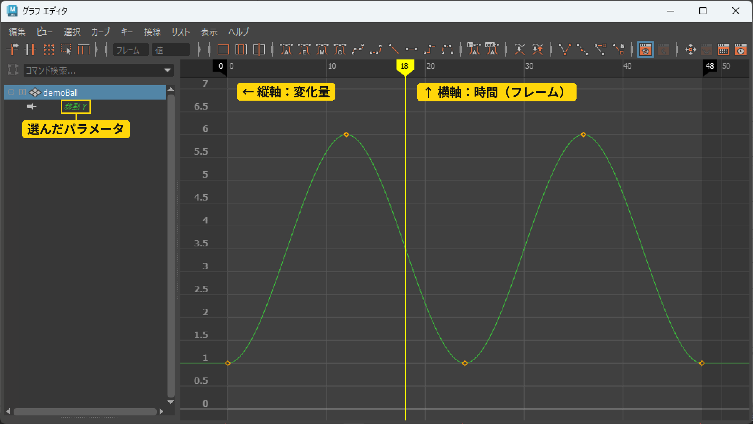
Task: Select the Insert Keys tool
Action: point(30,49)
